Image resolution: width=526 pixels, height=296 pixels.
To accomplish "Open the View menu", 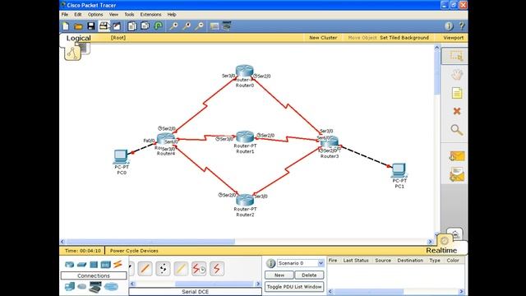I will click(x=113, y=15).
